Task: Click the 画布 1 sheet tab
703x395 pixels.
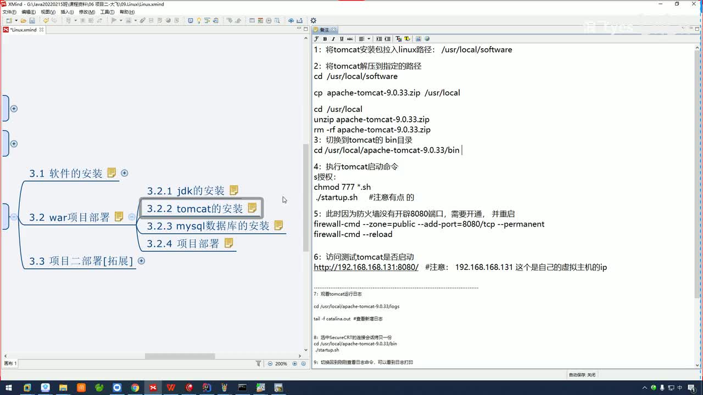Action: click(x=10, y=363)
